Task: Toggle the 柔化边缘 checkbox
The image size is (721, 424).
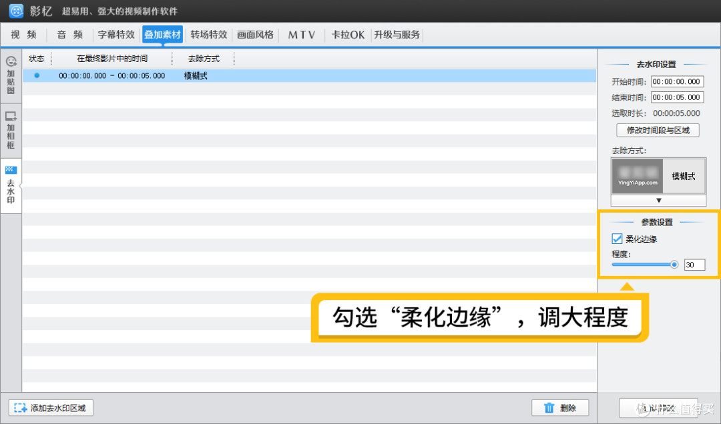Action: click(617, 239)
